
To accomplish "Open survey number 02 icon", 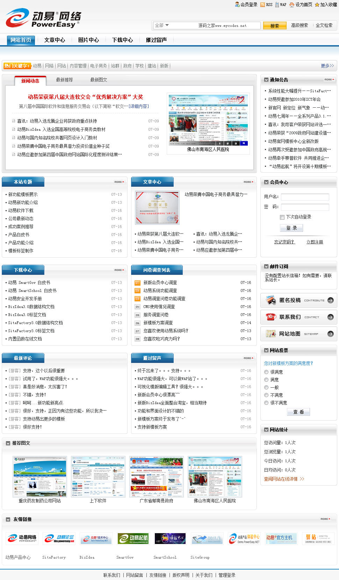I will 137,291.
